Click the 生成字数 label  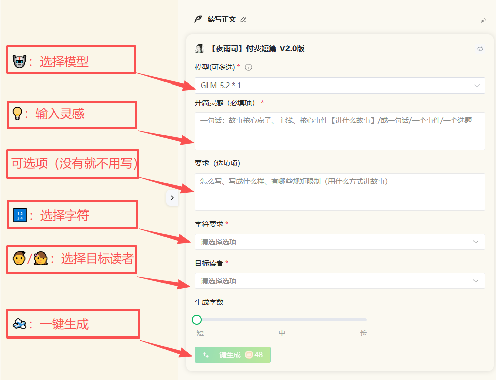pyautogui.click(x=209, y=302)
